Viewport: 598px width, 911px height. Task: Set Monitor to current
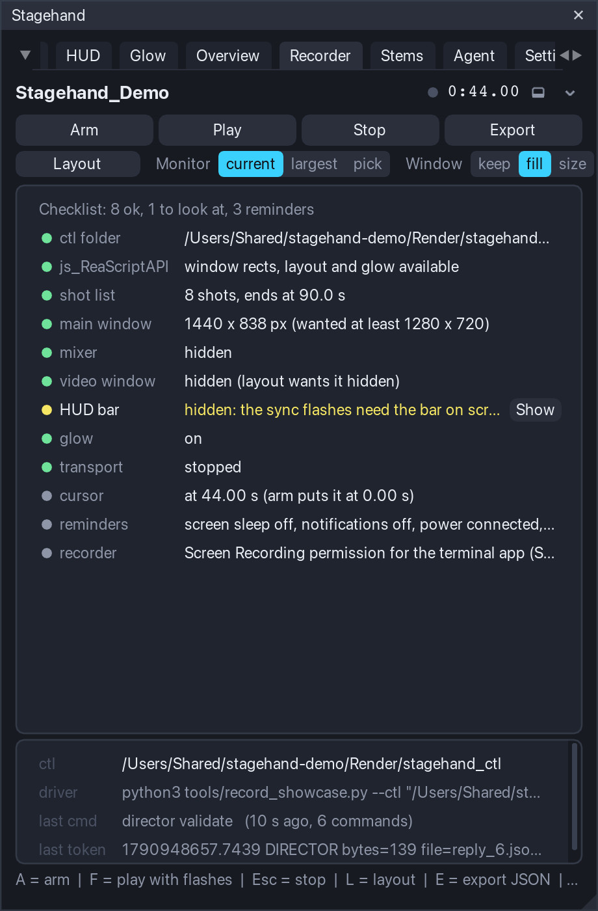(251, 164)
